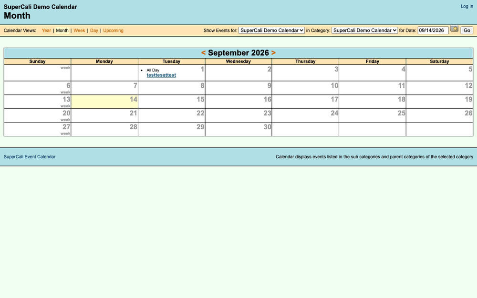This screenshot has height=298, width=477.
Task: Go to next month arrow
Action: click(x=273, y=52)
